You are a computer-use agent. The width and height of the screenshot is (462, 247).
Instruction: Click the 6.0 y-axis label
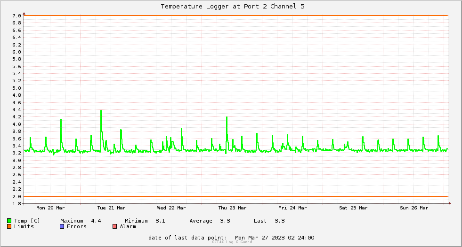click(17, 52)
